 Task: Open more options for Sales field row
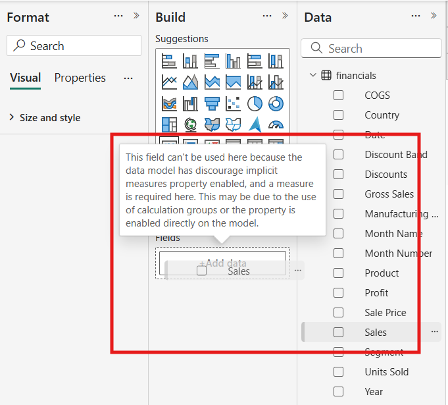(x=435, y=331)
